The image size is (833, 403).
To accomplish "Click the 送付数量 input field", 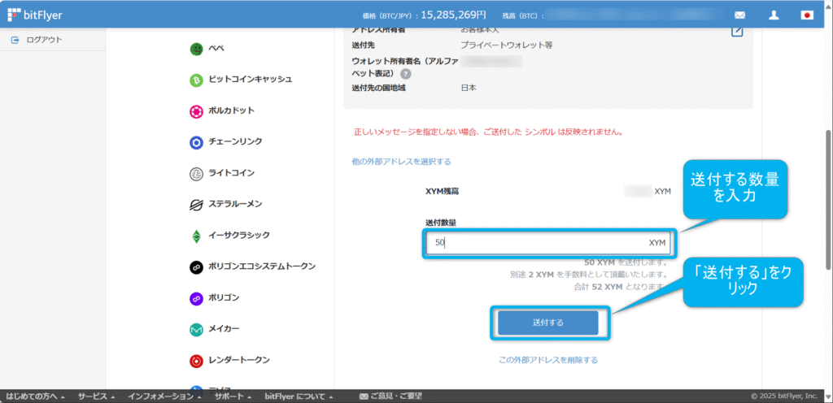I will [547, 244].
